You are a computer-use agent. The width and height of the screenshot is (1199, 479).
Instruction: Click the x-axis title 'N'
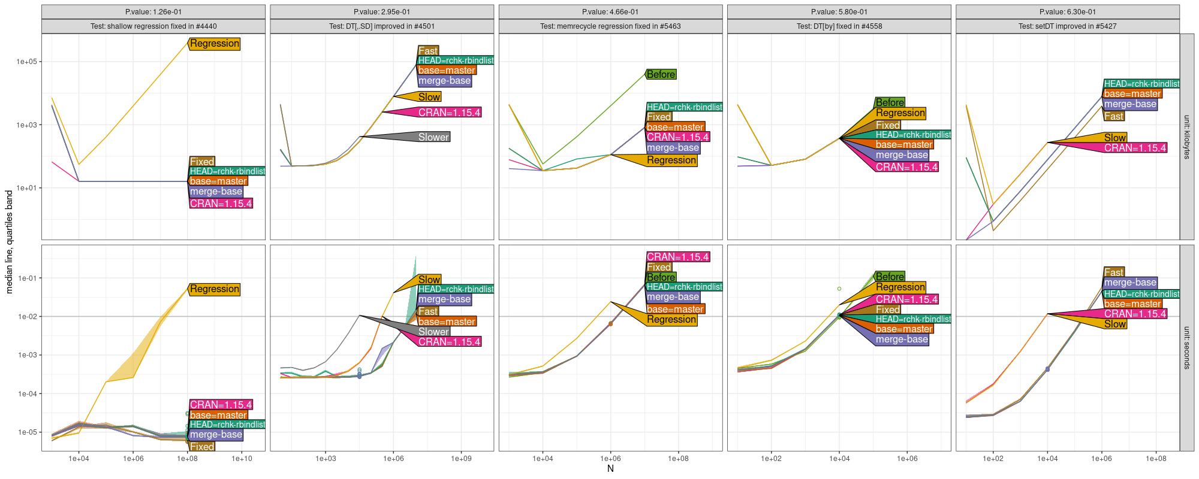[610, 469]
